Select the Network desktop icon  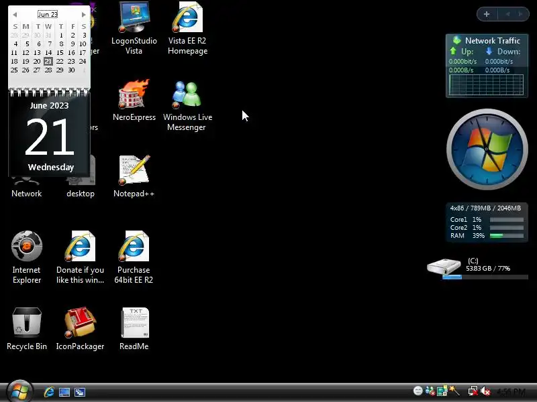tap(26, 188)
